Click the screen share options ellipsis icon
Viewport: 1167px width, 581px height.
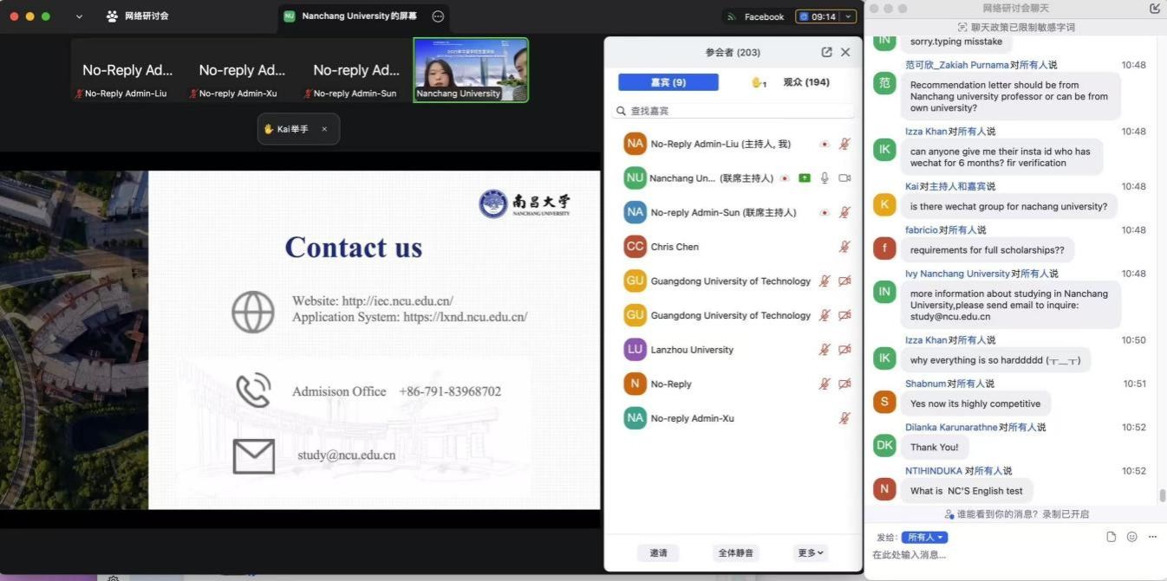click(x=438, y=16)
